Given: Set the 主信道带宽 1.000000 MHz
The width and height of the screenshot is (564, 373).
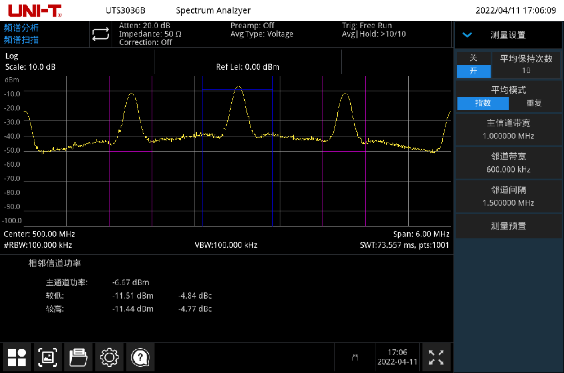Looking at the screenshot, I should pos(509,130).
